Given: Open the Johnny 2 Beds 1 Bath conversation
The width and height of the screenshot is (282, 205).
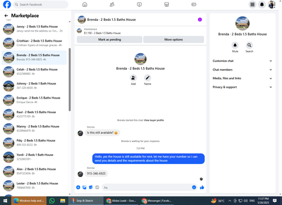Looking at the screenshot, I should [x=34, y=86].
